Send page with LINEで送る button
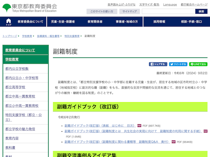This screenshot has height=157, width=210. pos(198,64)
